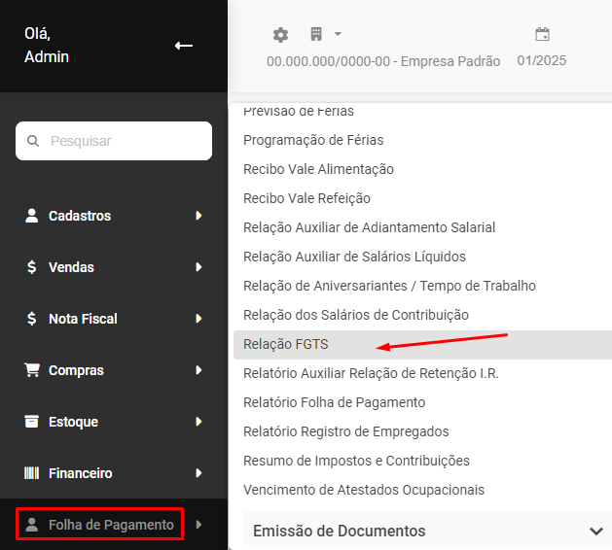Expand Emissão de Documentos section

(x=427, y=531)
